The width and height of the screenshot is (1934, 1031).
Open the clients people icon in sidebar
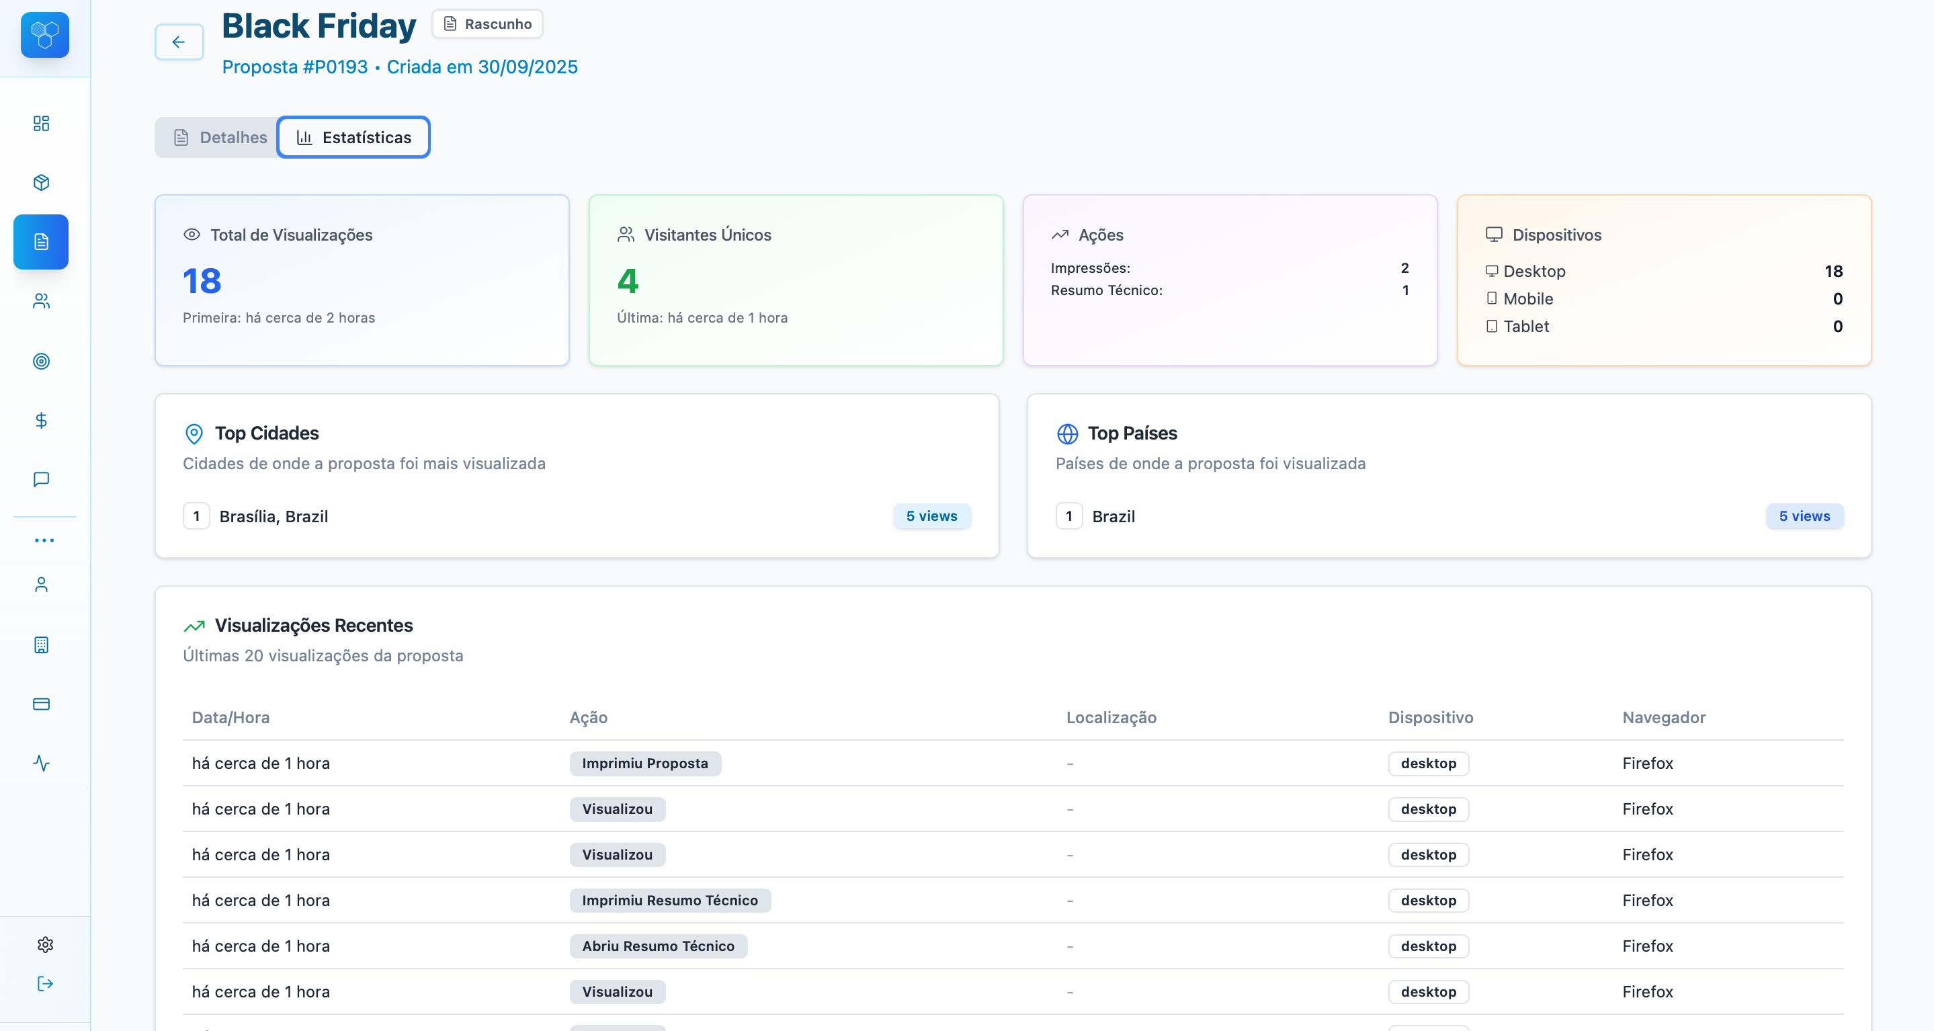41,301
